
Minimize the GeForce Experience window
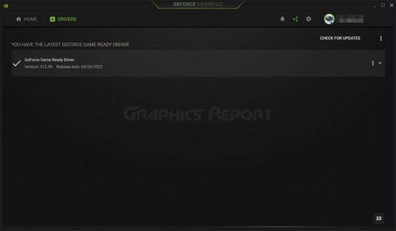(374, 5)
